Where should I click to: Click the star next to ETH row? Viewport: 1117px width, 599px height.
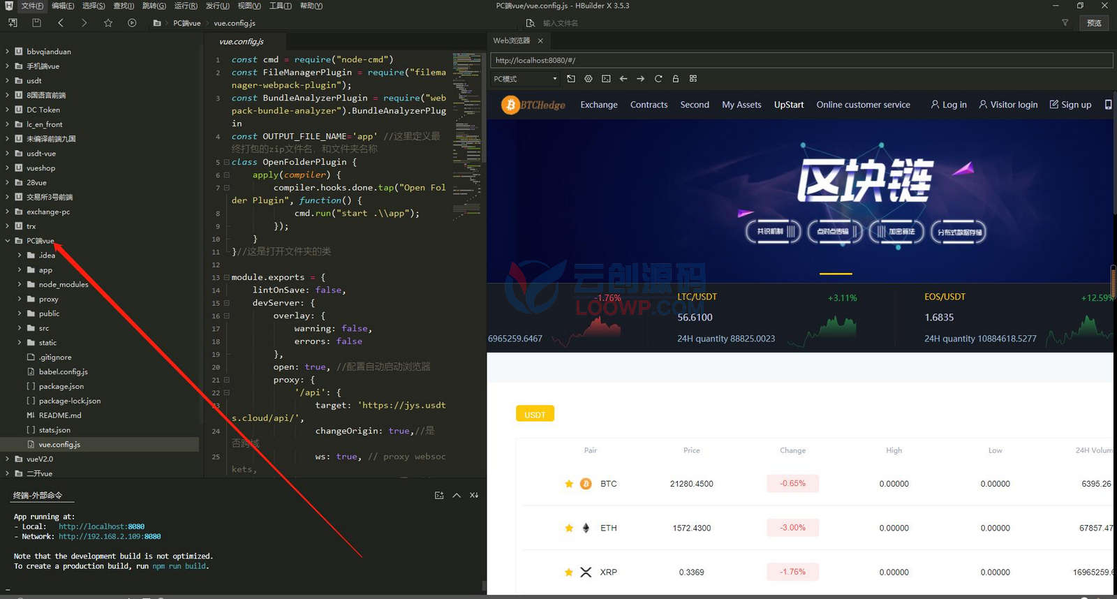point(569,528)
